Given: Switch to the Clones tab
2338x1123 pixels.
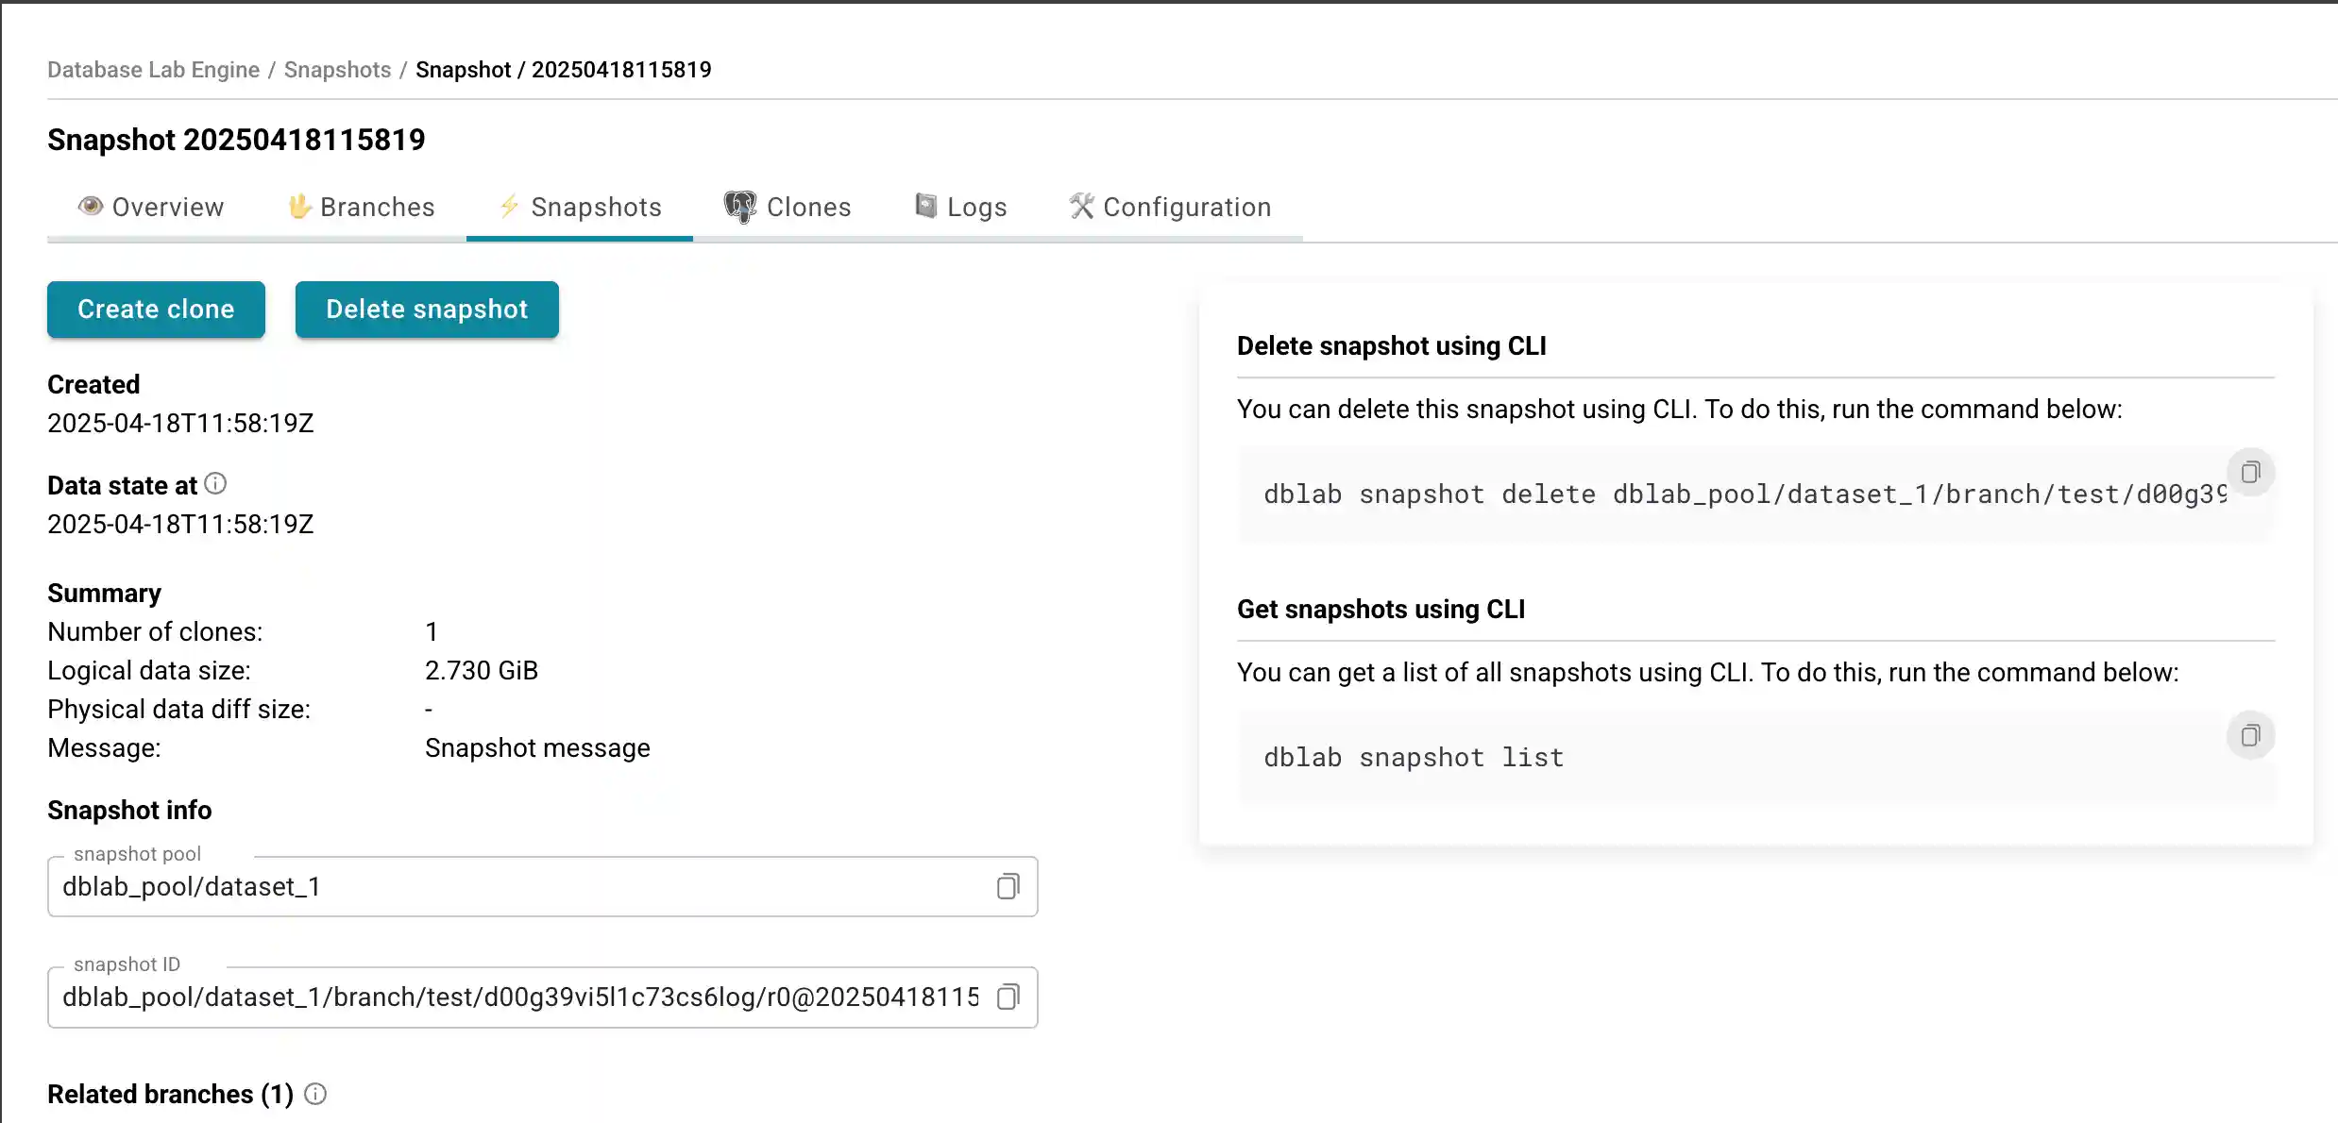Looking at the screenshot, I should point(809,207).
